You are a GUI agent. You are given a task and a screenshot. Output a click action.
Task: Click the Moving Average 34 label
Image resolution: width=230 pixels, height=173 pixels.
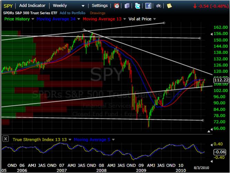pyautogui.click(x=56, y=19)
